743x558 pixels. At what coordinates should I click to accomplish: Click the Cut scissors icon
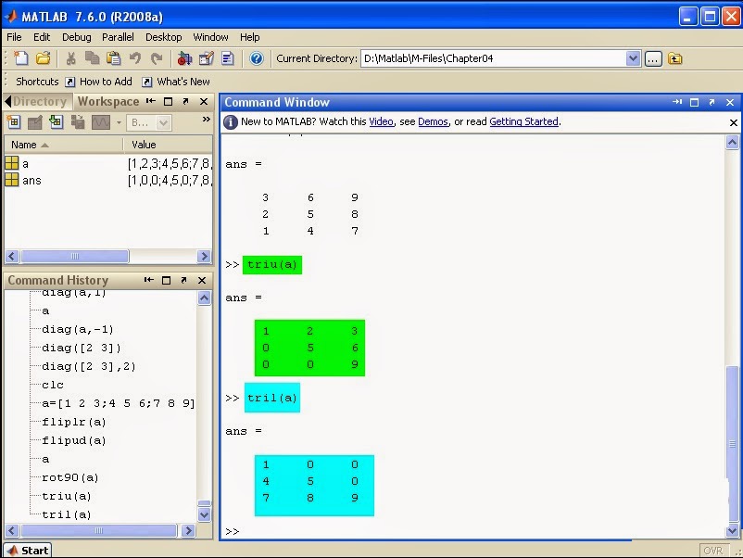[70, 58]
